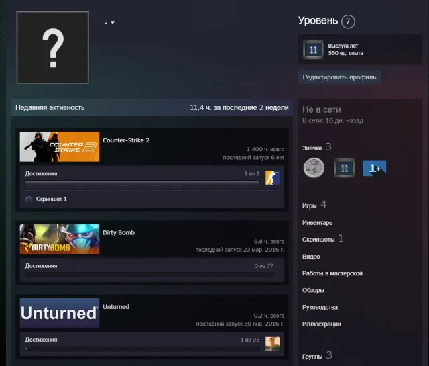Open the Скриншот 1 link
Image resolution: width=429 pixels, height=366 pixels.
(52, 199)
